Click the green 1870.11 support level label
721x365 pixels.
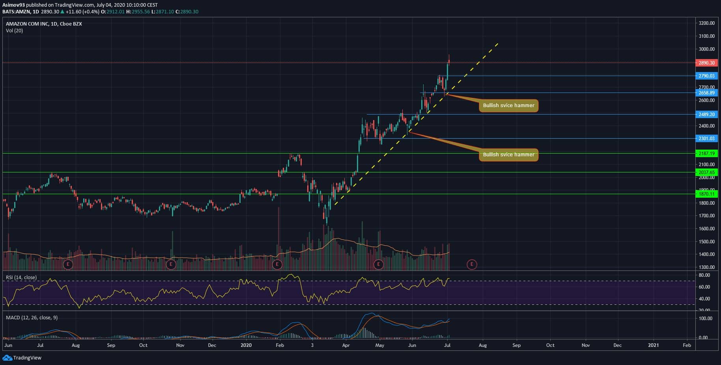706,194
